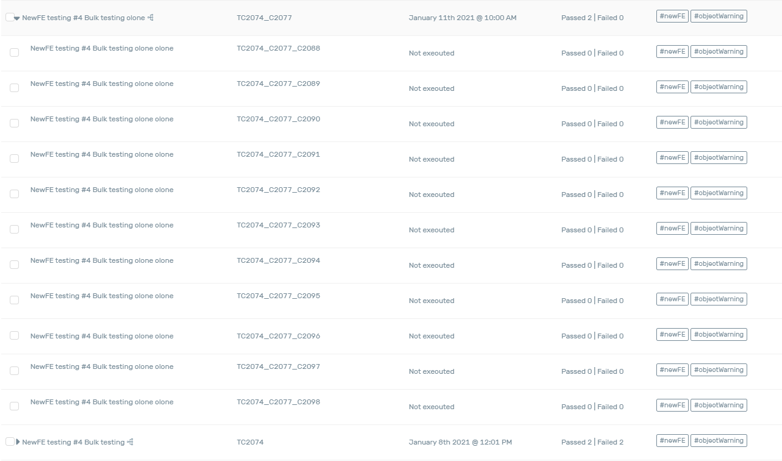782x461 pixels.
Task: Toggle checkbox of the top TC2074_C2077 parent row
Action: coord(9,17)
